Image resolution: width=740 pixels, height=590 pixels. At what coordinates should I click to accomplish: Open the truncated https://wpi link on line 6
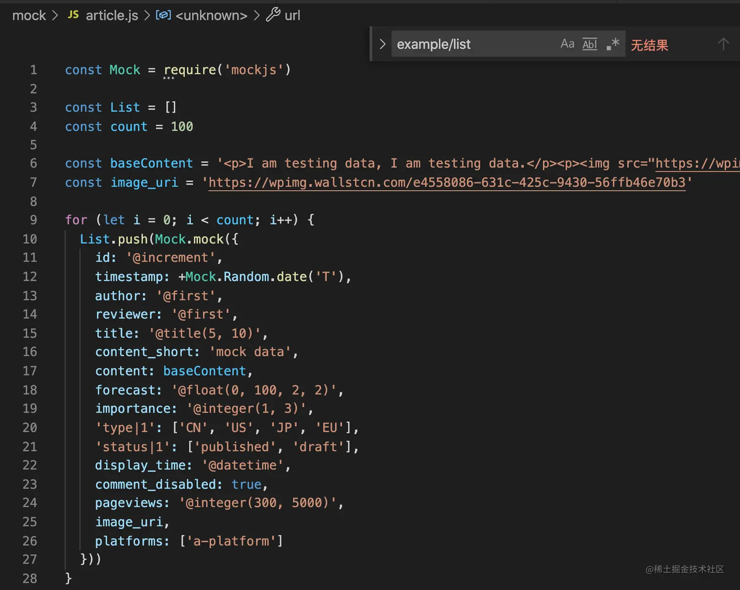click(697, 163)
